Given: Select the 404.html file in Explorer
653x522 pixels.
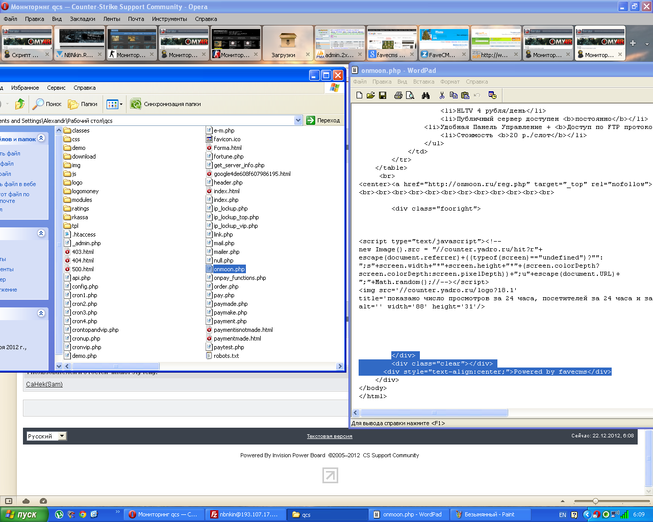Looking at the screenshot, I should [x=79, y=260].
